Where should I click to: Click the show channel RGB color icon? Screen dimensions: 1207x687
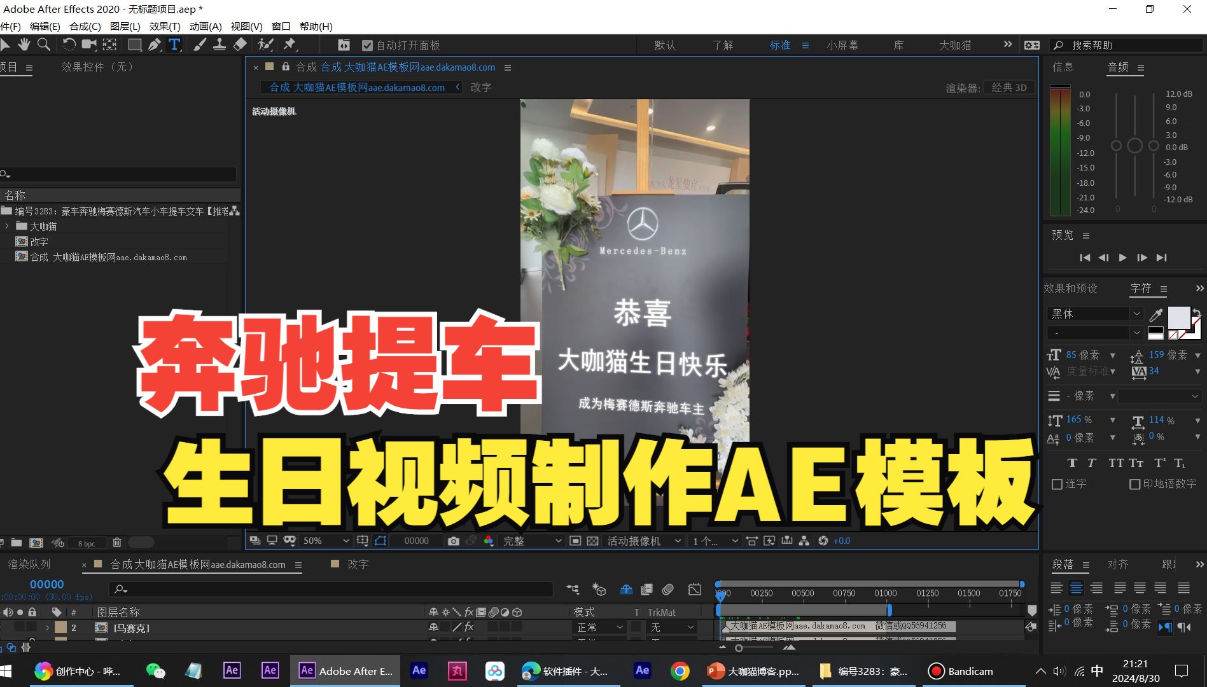(488, 541)
